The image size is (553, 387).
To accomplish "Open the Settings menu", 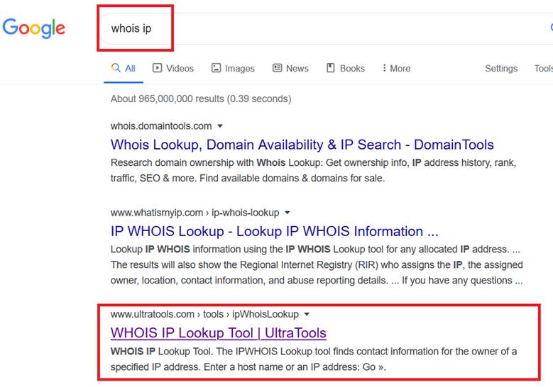I will [500, 68].
